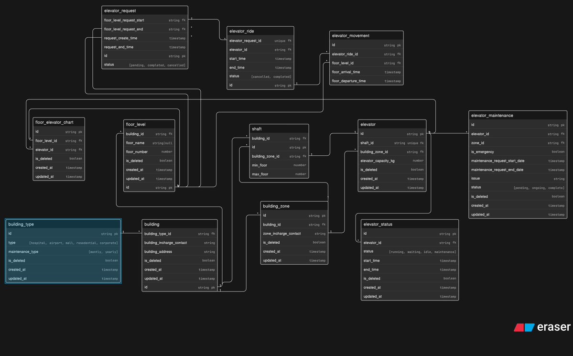Click id row in floor_level table

coord(149,187)
